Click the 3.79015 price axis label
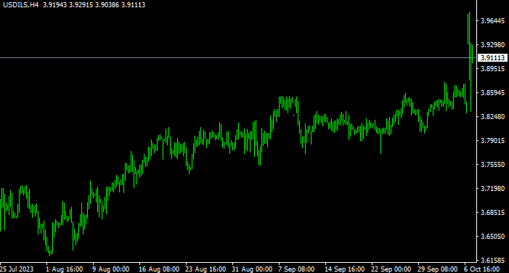 493,141
